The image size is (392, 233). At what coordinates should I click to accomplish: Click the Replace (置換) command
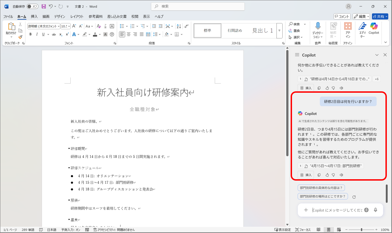[294, 31]
